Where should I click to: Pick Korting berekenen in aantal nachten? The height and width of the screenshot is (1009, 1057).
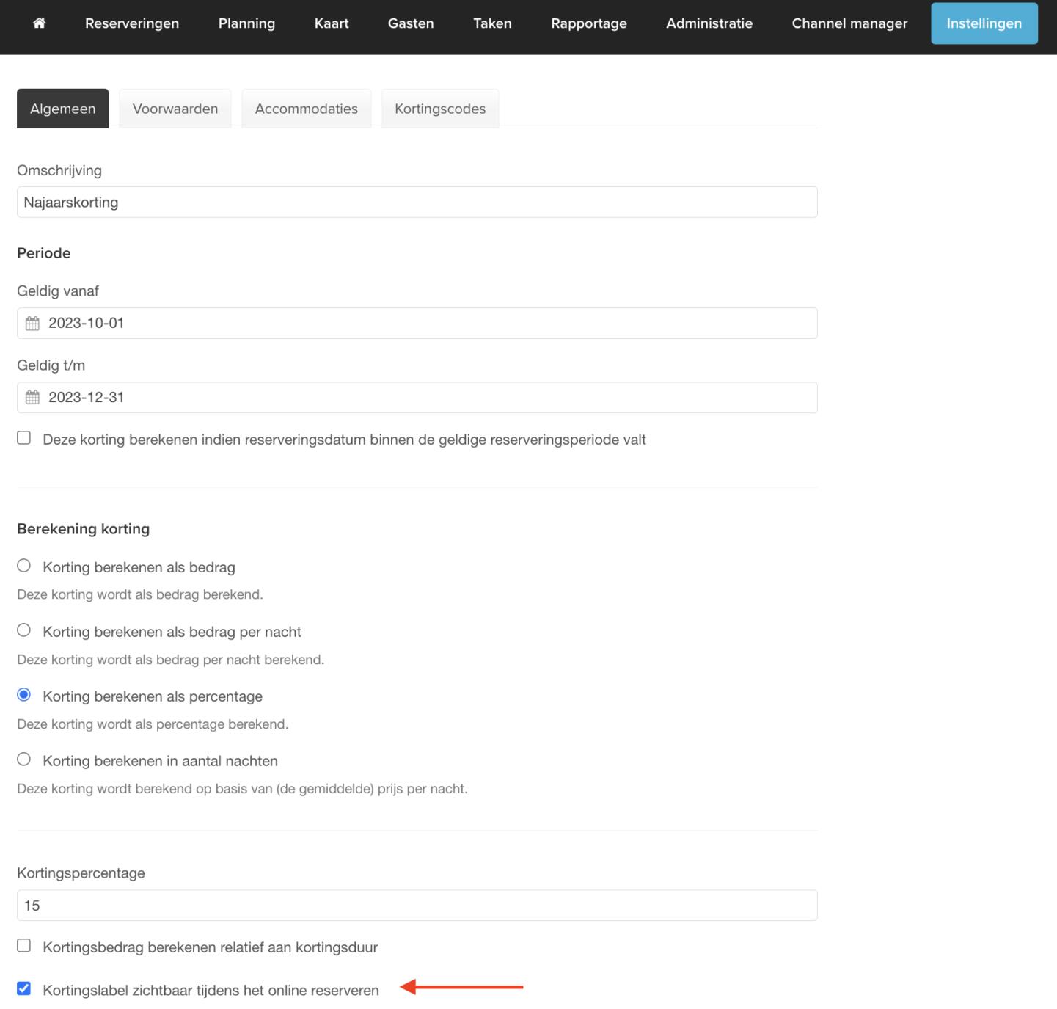click(24, 760)
